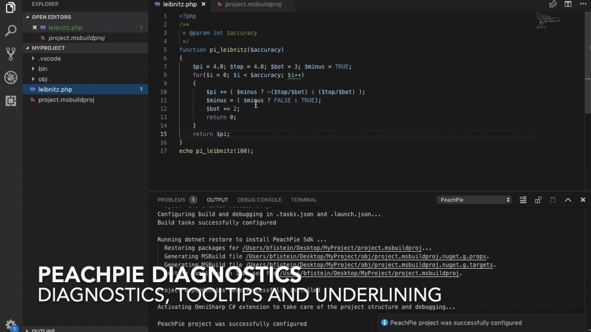Viewport: 591px width, 332px height.
Task: Open the Debug Console panel tab
Action: coord(259,200)
